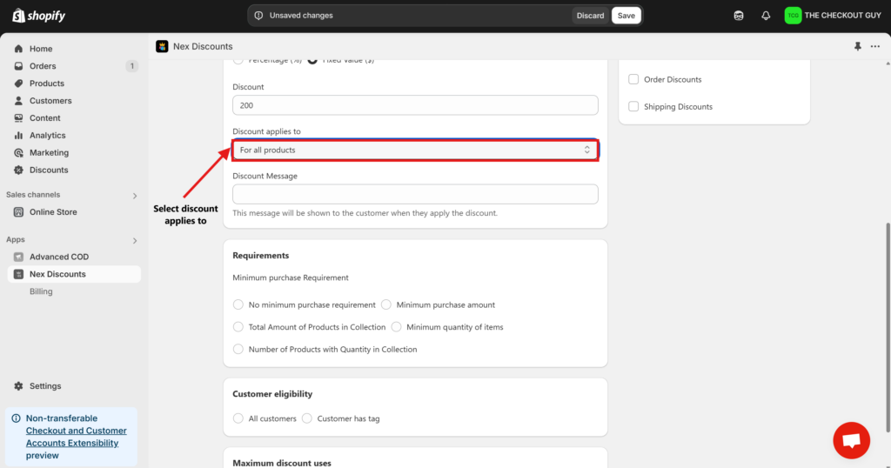Viewport: 891px width, 468px height.
Task: Click the Discounts badge icon
Action: 19,170
